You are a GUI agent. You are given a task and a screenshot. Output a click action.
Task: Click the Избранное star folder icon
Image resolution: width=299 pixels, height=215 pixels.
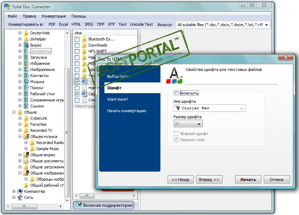[x=26, y=63]
